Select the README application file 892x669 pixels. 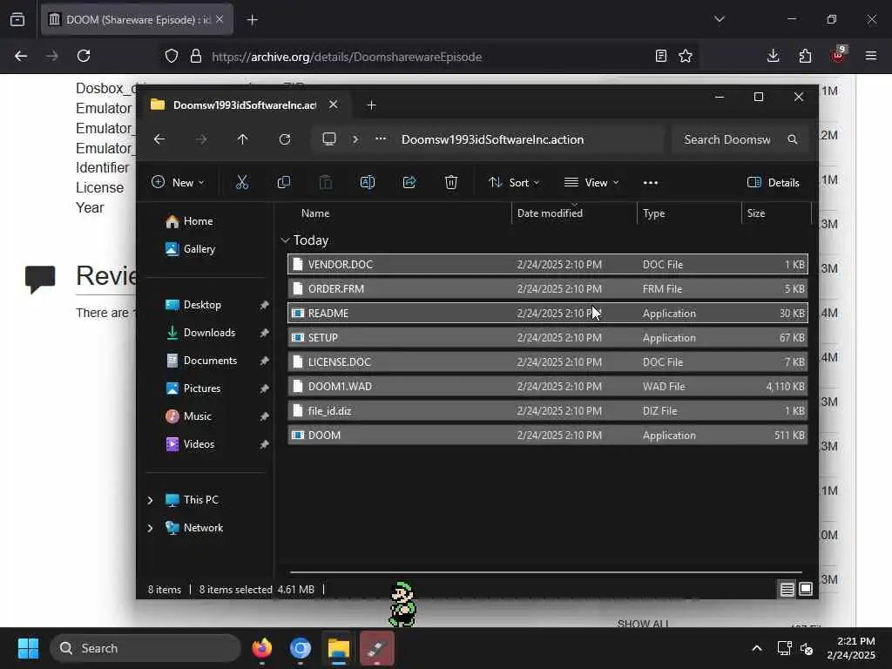click(x=548, y=314)
